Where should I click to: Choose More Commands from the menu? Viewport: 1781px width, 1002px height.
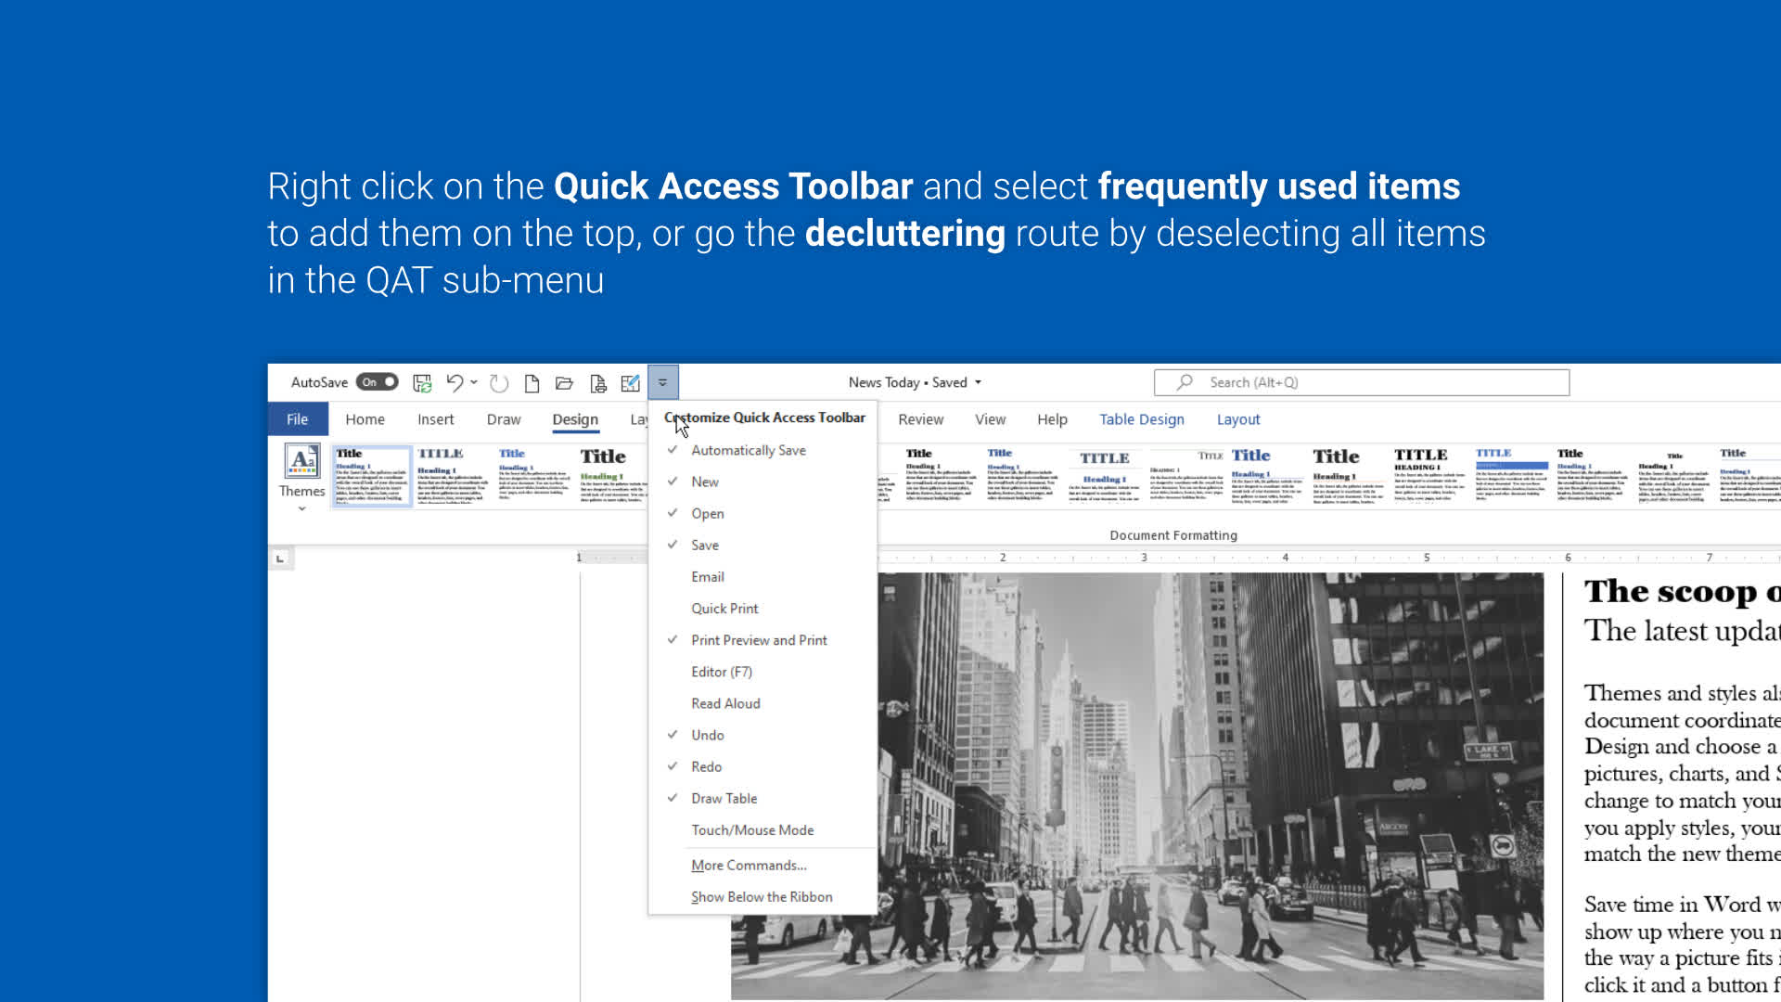coord(748,865)
